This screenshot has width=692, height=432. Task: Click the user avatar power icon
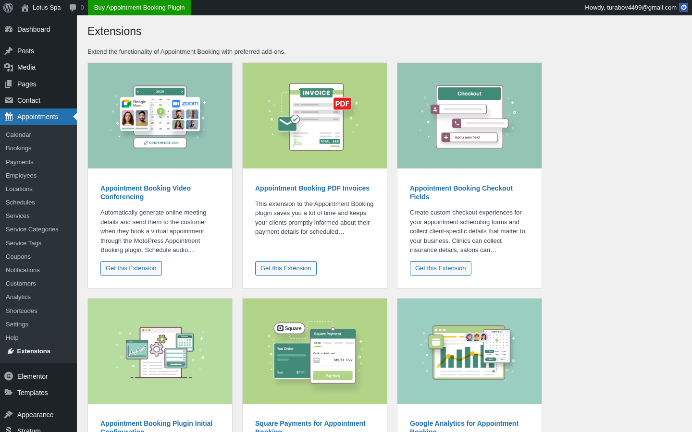tap(684, 7)
